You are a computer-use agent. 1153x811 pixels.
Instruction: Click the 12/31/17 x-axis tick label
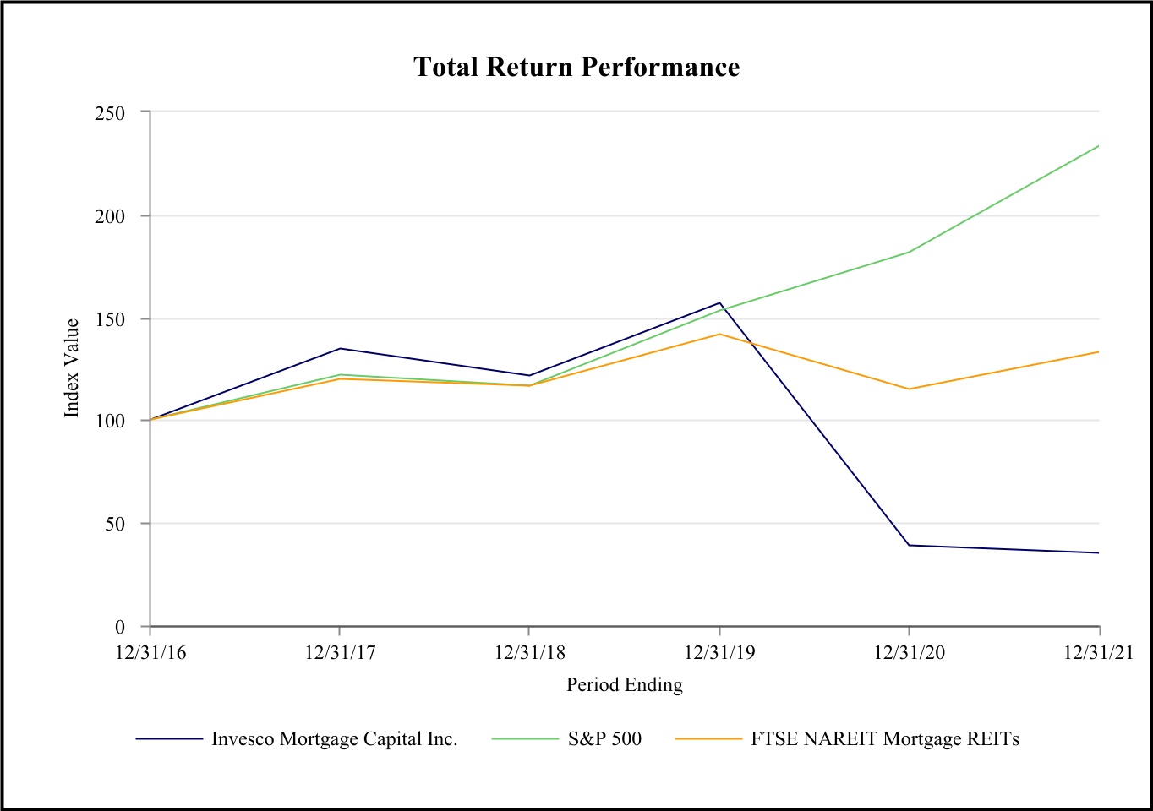click(x=340, y=653)
